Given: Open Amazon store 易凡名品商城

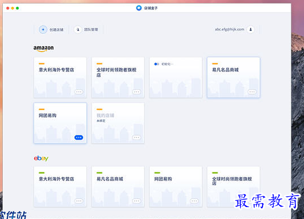Looking at the screenshot, I should click(234, 78).
